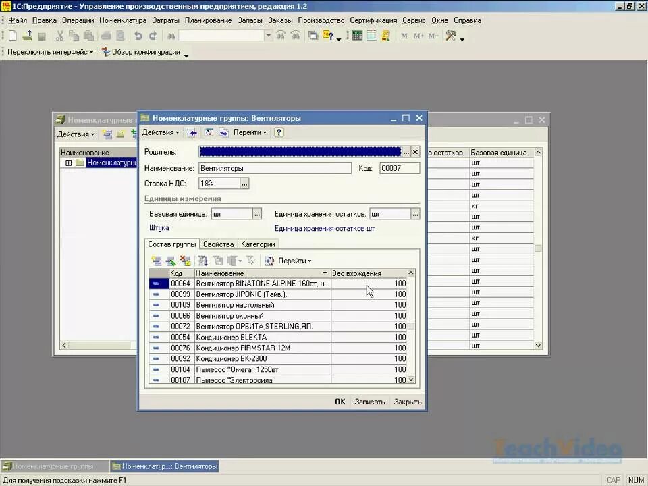Screen dimensions: 648x486
Task: Click the hammer and wrench tools icon
Action: coord(450,36)
